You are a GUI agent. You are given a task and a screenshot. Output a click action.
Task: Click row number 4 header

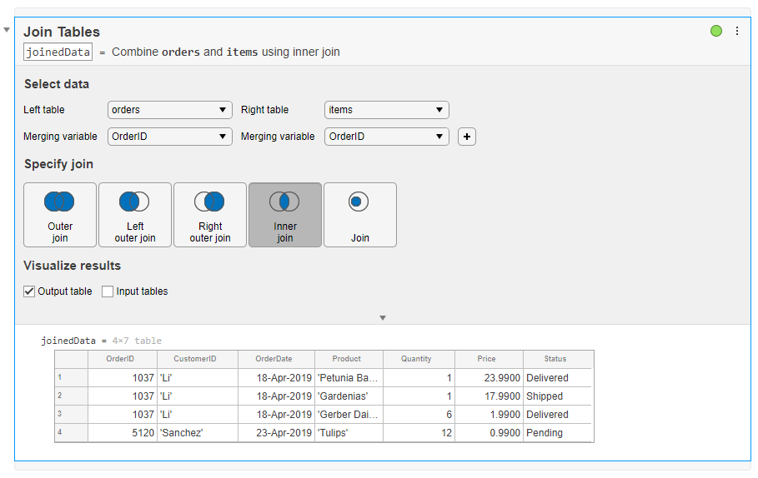(x=71, y=433)
